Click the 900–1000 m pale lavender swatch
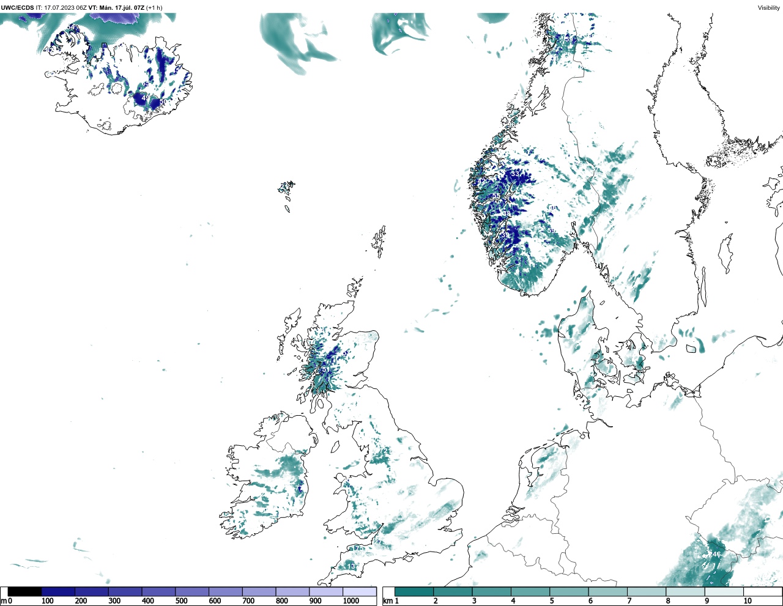783x606 pixels. [325, 591]
